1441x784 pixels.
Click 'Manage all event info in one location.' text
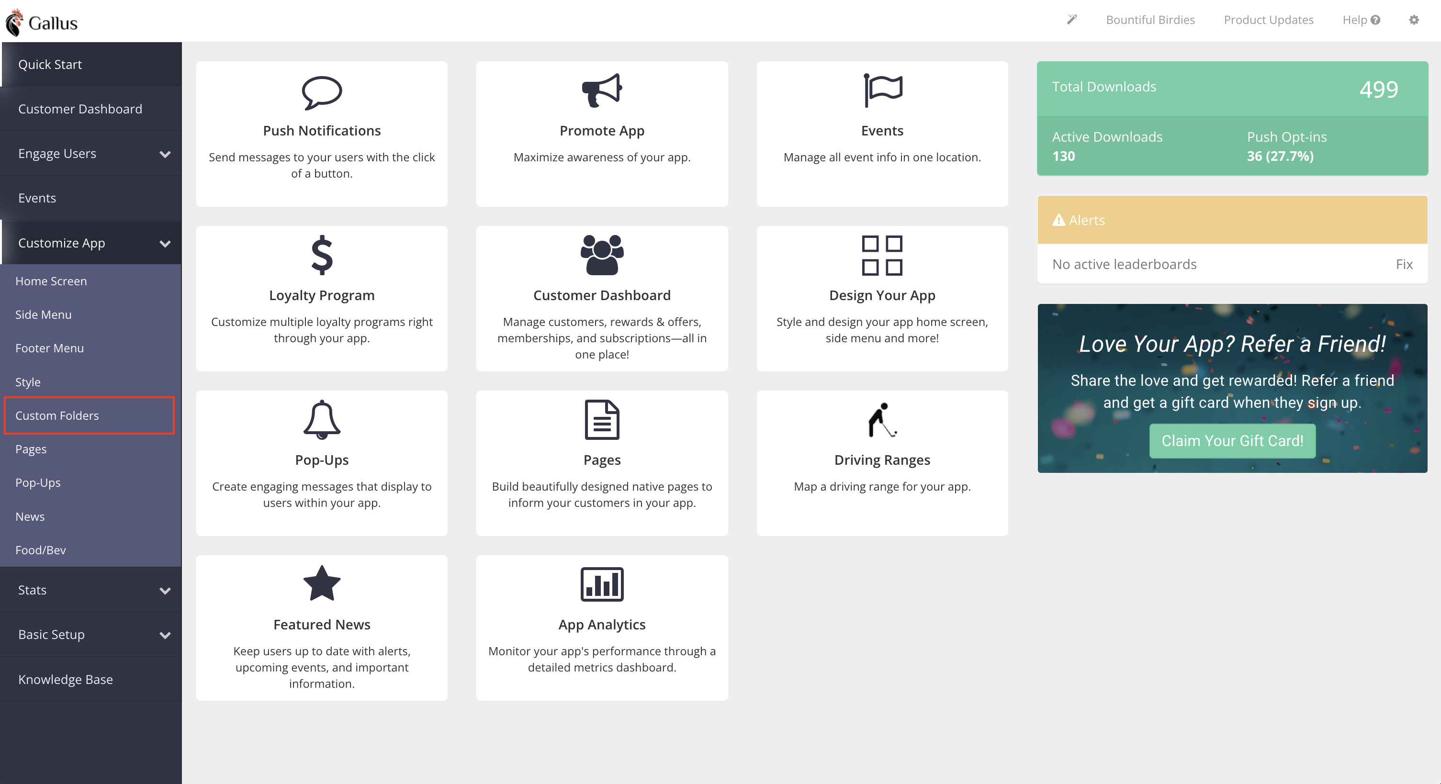[x=882, y=157]
